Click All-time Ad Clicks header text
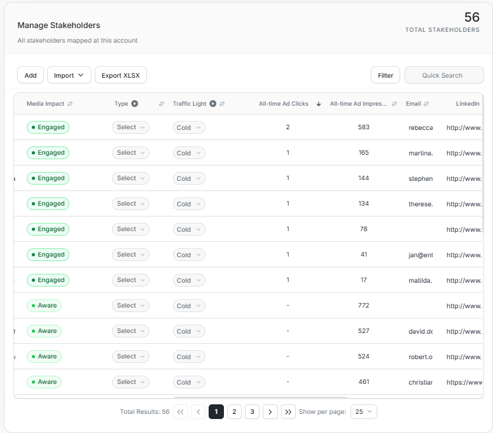The image size is (493, 433). pyautogui.click(x=284, y=104)
